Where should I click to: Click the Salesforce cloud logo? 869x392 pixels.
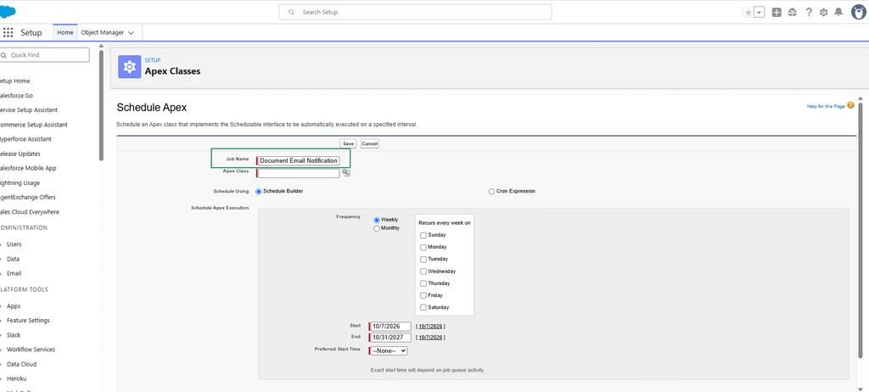tap(7, 11)
